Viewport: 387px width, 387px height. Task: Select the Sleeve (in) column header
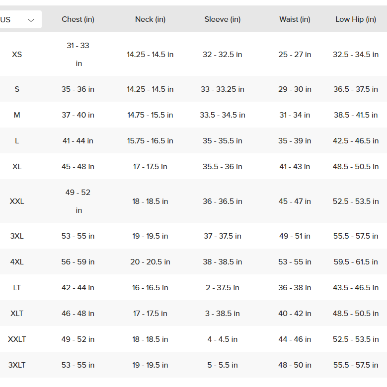(222, 19)
